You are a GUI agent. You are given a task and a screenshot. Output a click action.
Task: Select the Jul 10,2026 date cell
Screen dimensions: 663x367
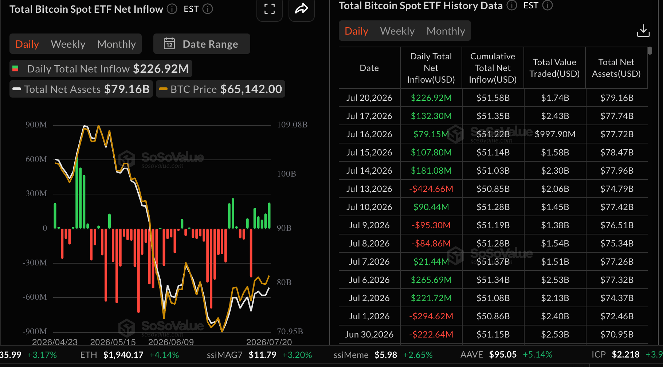pyautogui.click(x=369, y=207)
